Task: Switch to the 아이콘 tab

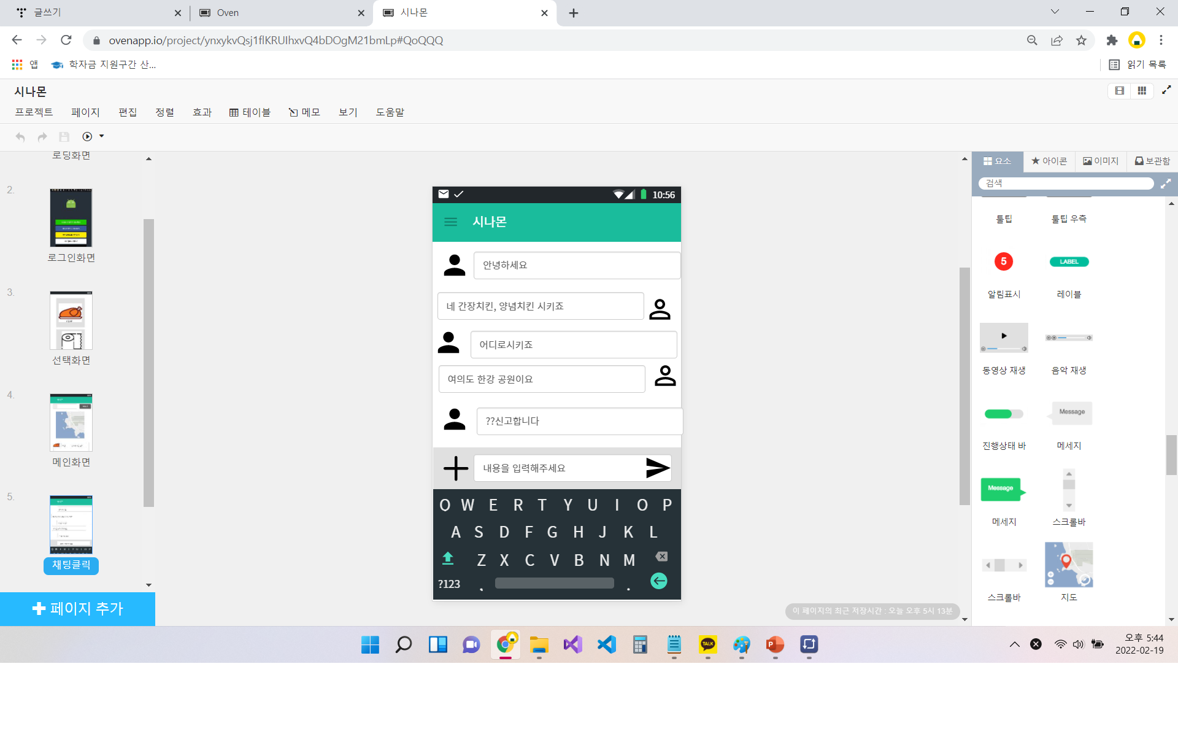Action: (1049, 161)
